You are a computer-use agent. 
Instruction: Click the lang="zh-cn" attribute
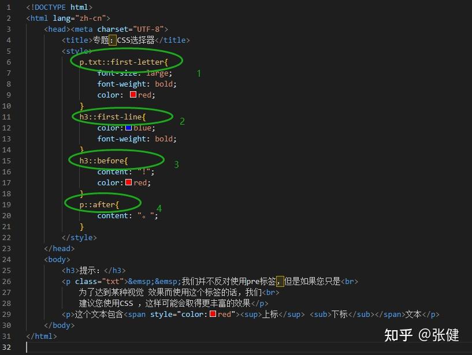tap(79, 18)
